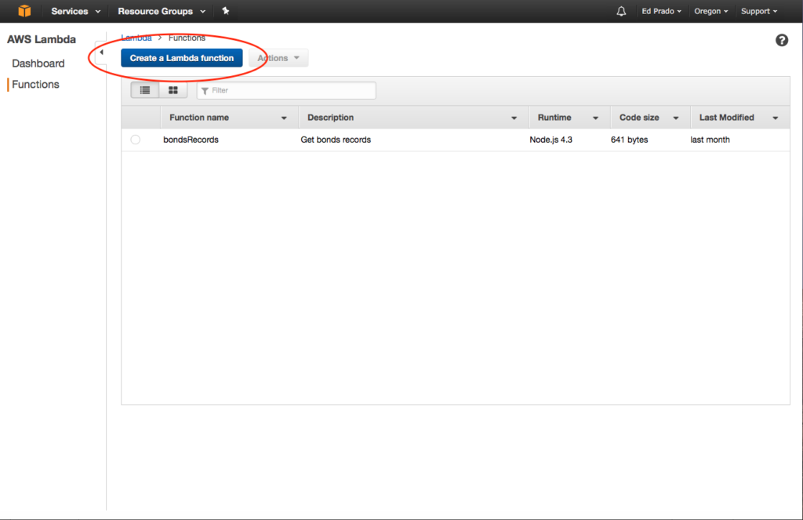Go to Dashboard in sidebar
The height and width of the screenshot is (520, 803).
(38, 64)
